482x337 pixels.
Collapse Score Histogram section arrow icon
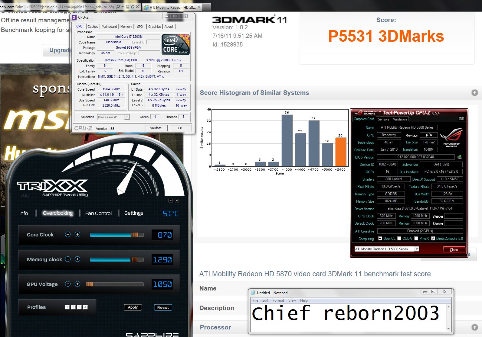pyautogui.click(x=474, y=93)
